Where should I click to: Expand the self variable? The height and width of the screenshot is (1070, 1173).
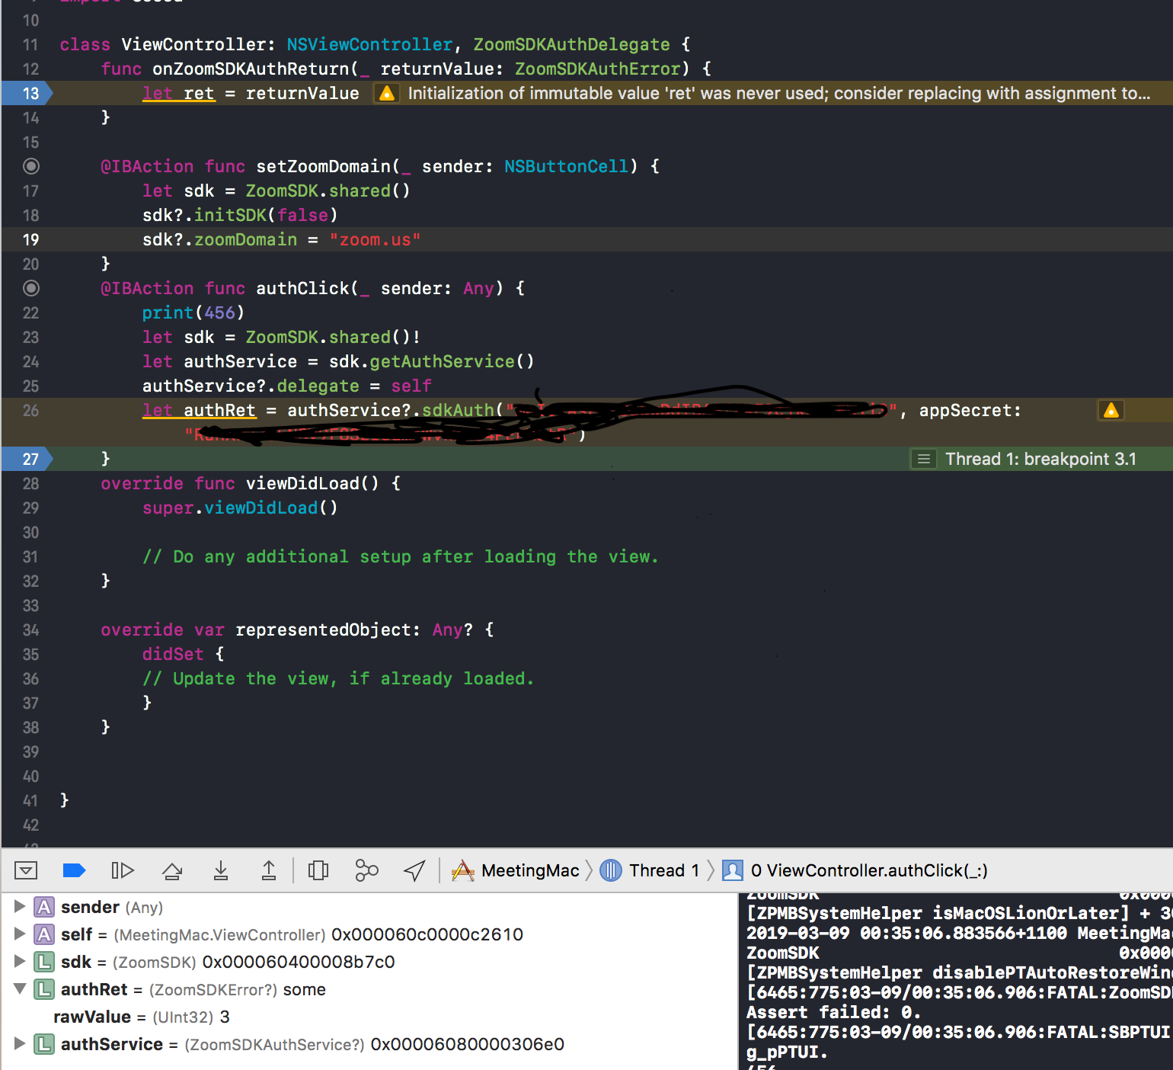20,934
